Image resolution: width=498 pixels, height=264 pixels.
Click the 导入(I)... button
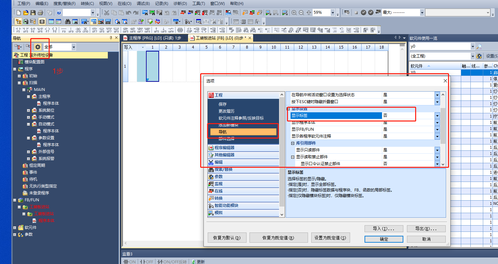384,229
